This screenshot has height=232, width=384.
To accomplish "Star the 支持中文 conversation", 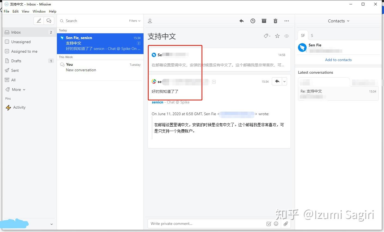I will (x=277, y=36).
